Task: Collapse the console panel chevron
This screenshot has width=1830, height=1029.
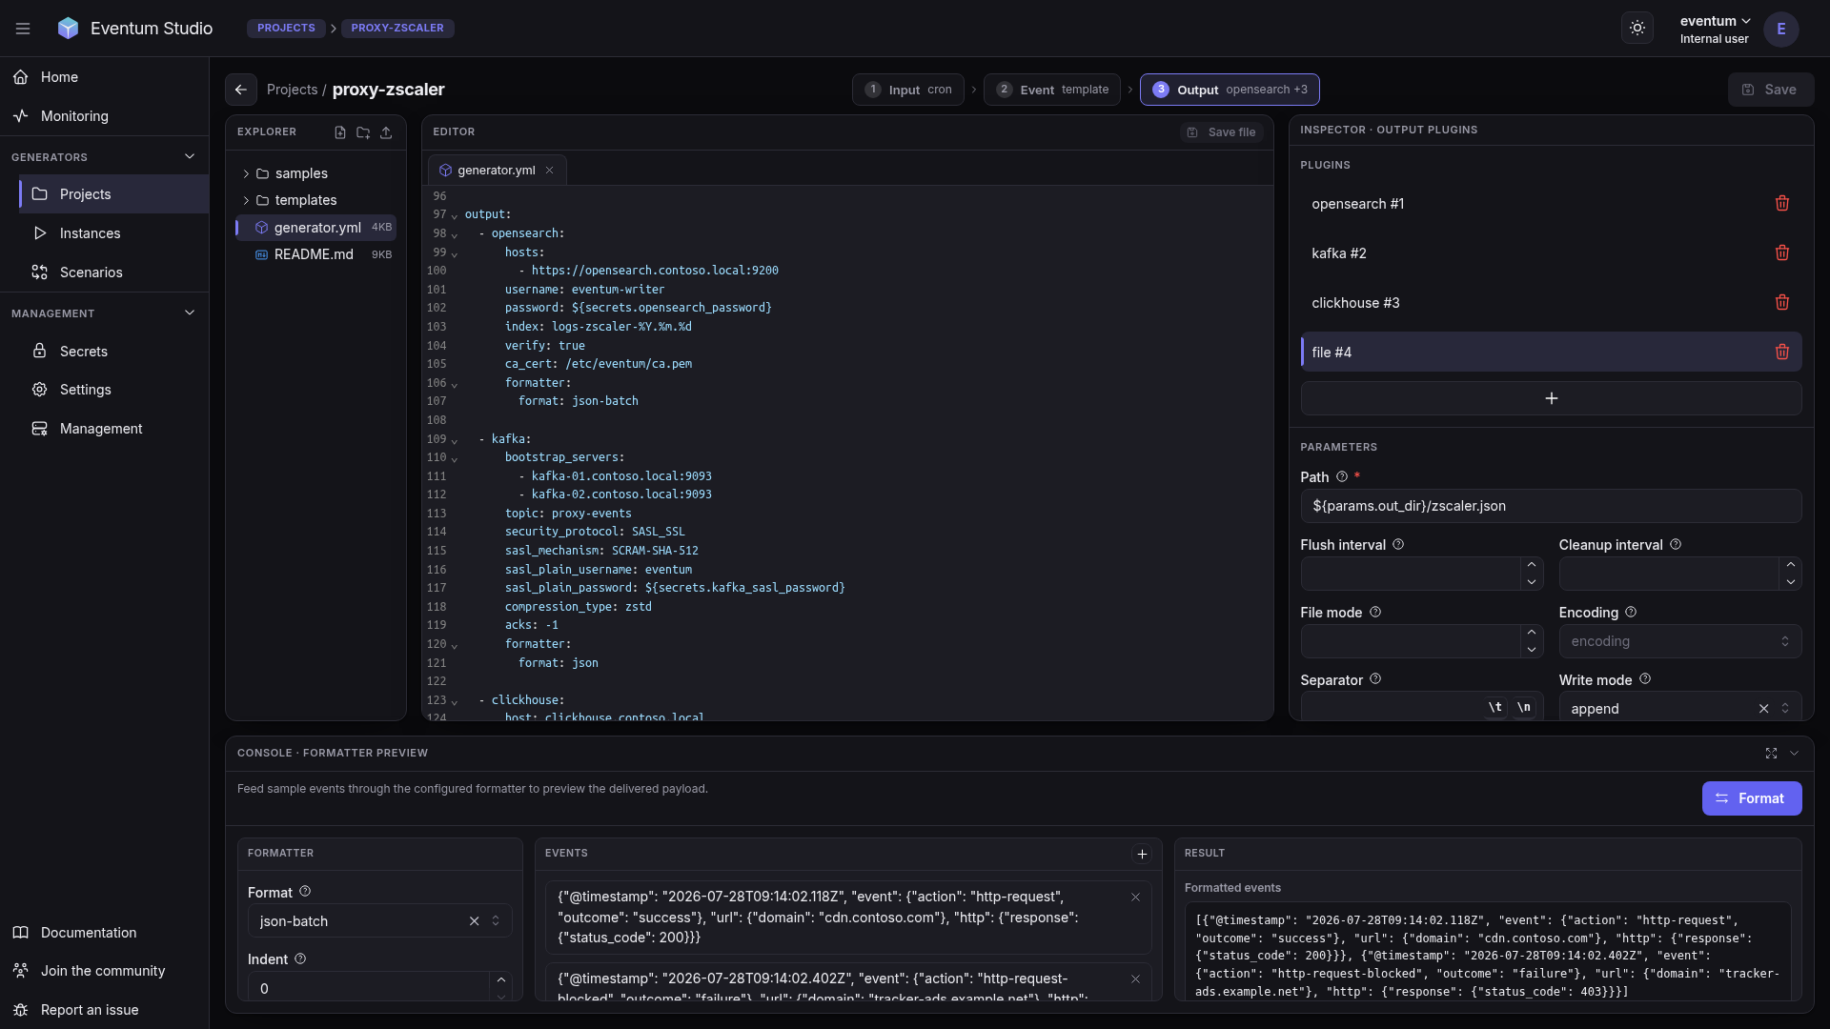Action: 1794,754
